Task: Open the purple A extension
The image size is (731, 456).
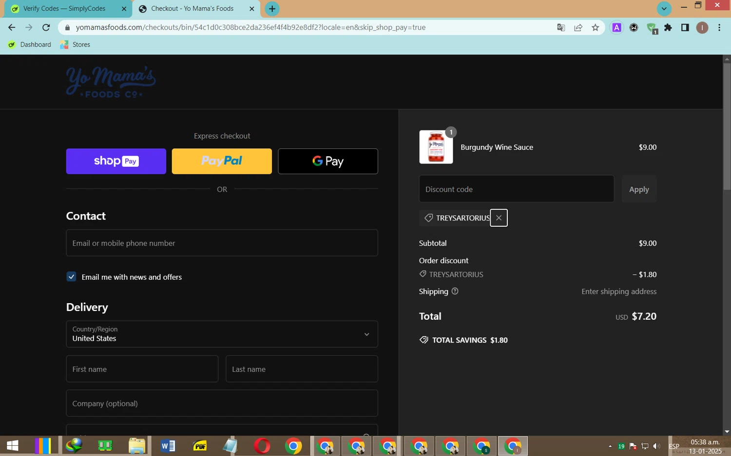Action: point(616,28)
